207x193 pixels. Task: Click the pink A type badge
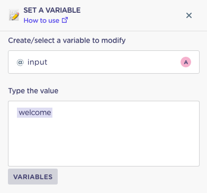pyautogui.click(x=186, y=62)
